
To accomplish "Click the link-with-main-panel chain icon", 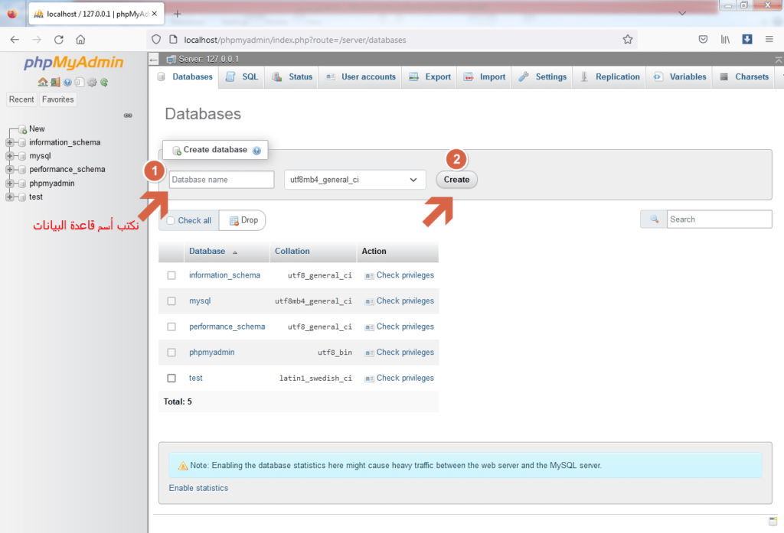I will (x=128, y=115).
